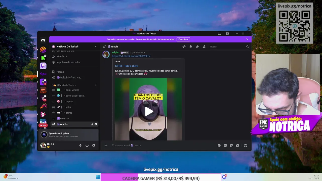
Task: Open the regras rules channel with the checkbox icon
Action: tap(74, 72)
